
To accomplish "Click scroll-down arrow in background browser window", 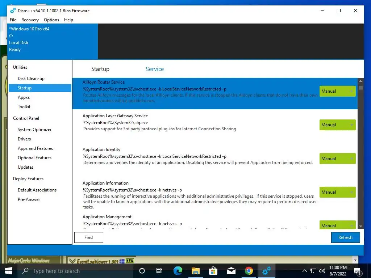I will (x=355, y=260).
